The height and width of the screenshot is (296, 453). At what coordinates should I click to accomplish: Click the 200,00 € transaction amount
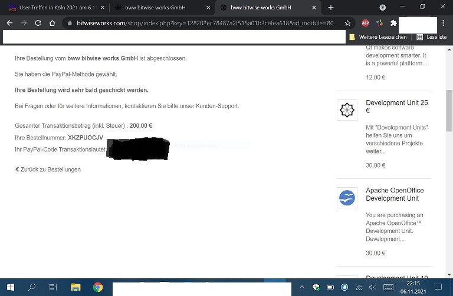[141, 126]
